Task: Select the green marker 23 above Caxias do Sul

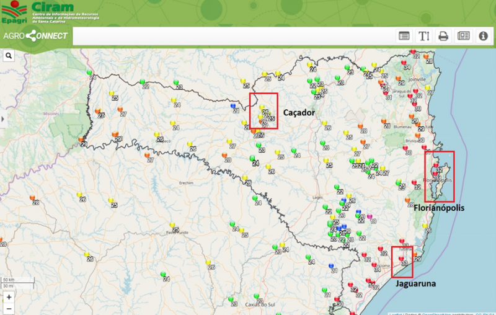Action: [x=256, y=296]
